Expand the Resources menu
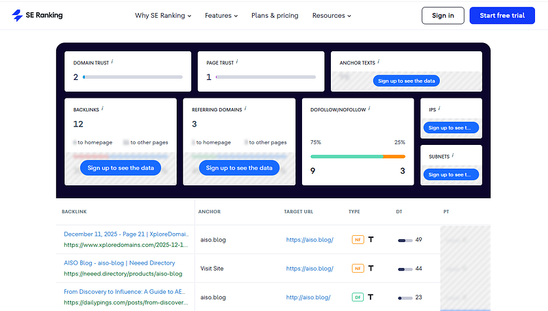 (332, 16)
